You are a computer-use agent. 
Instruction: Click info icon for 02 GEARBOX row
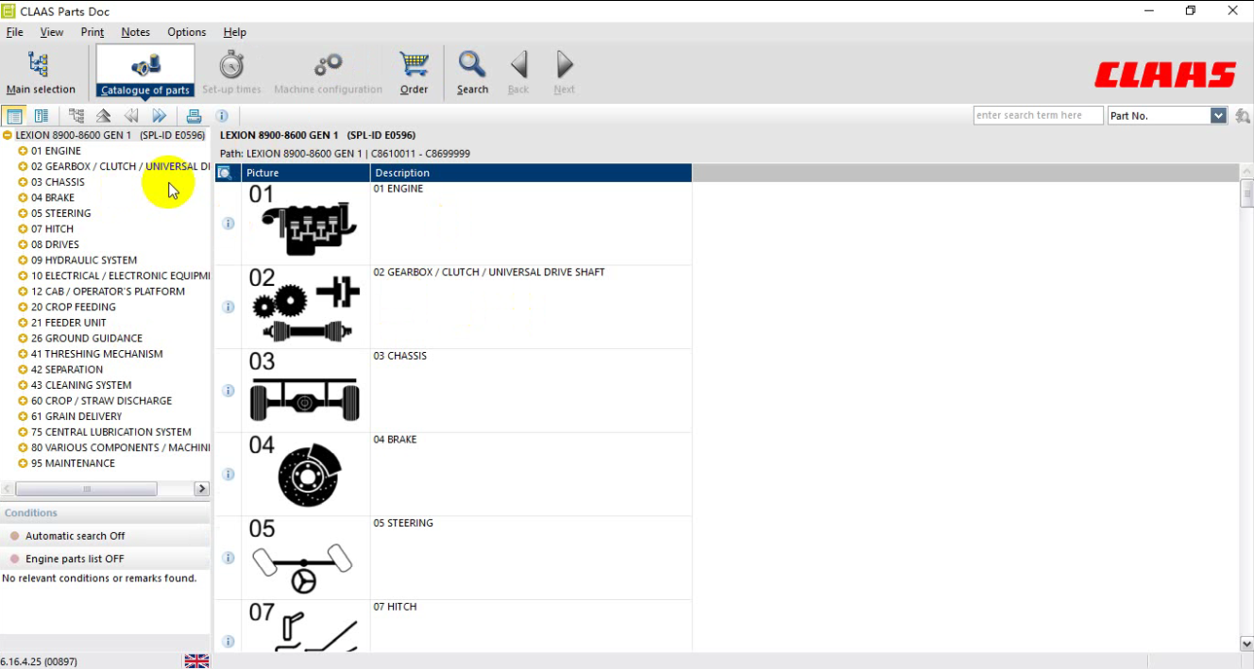tap(228, 307)
